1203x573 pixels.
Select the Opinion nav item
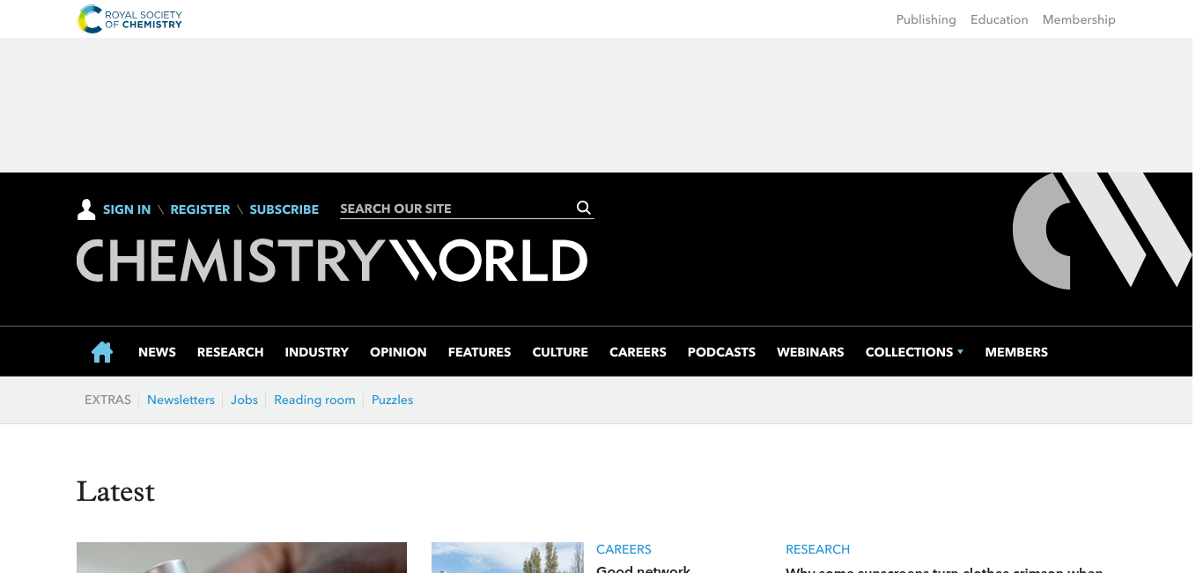[x=398, y=352]
